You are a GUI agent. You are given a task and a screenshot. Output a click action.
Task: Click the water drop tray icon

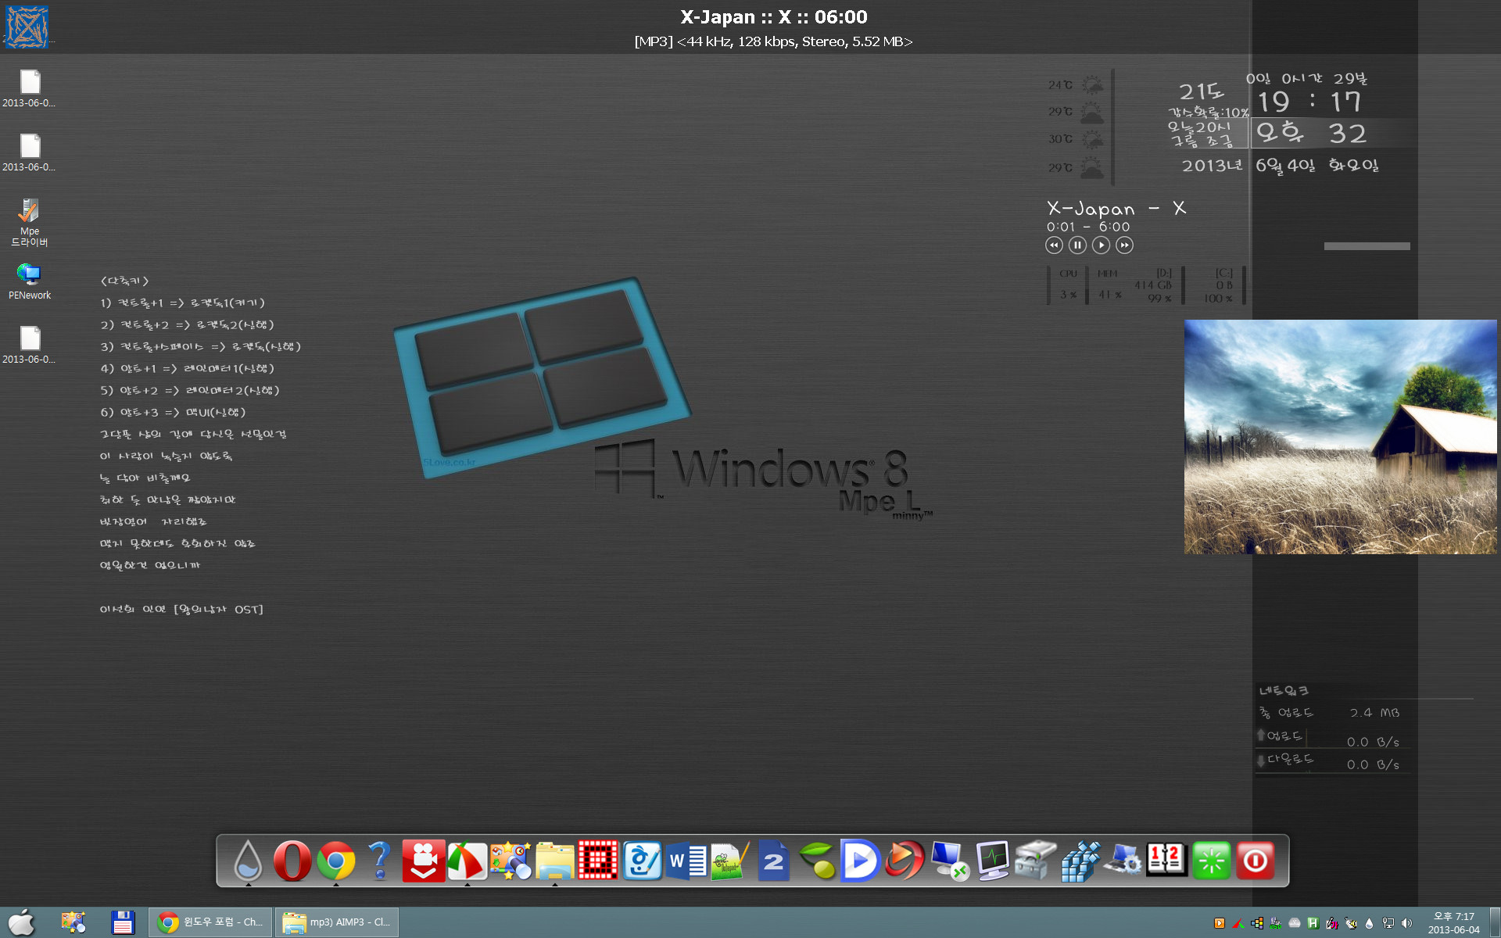(x=1369, y=923)
